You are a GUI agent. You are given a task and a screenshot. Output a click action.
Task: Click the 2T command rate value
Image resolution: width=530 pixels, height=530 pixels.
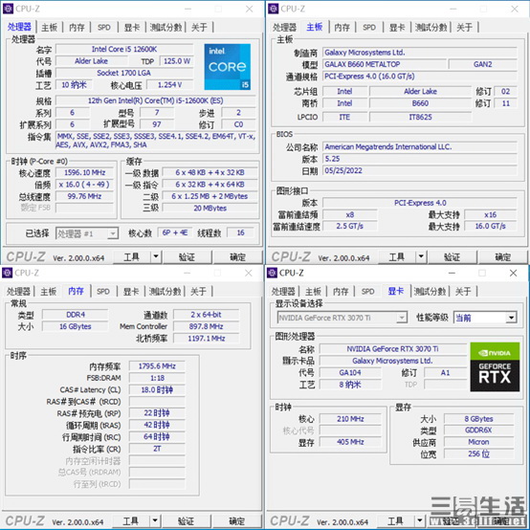tap(157, 449)
